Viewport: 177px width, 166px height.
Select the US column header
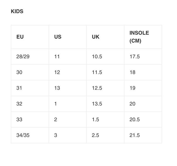(68, 37)
